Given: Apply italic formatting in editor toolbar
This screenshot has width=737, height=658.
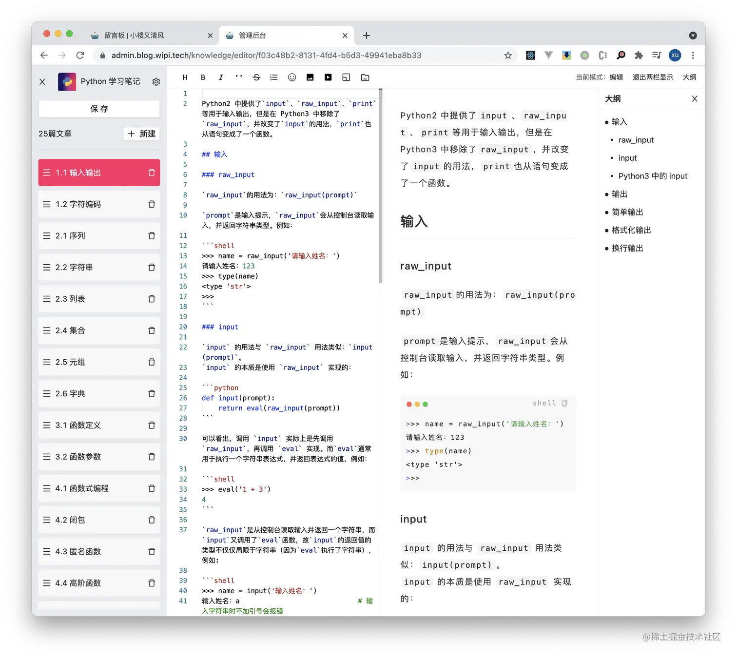Looking at the screenshot, I should (x=221, y=77).
